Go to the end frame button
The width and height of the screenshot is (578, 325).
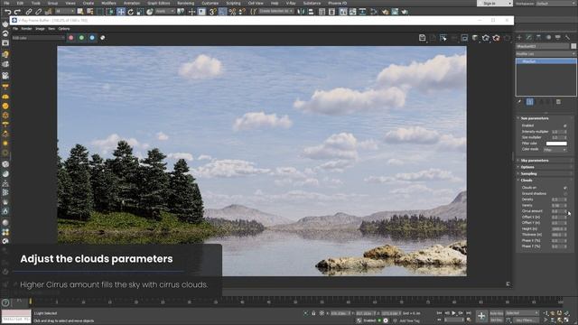pos(469,313)
